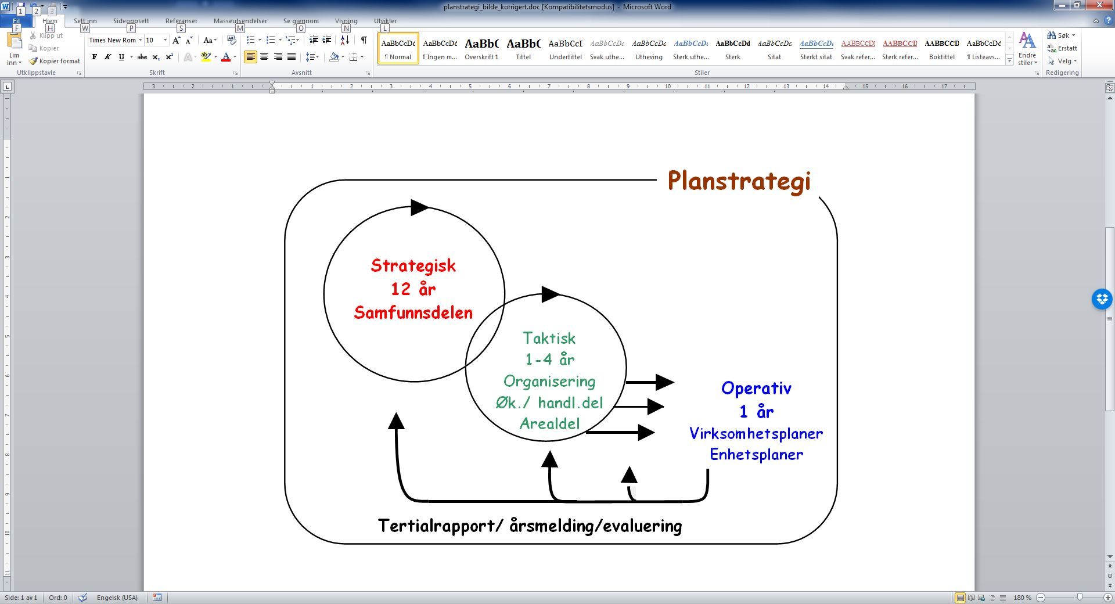Screen dimensions: 1115x604
Task: Center align text icon
Action: [264, 57]
